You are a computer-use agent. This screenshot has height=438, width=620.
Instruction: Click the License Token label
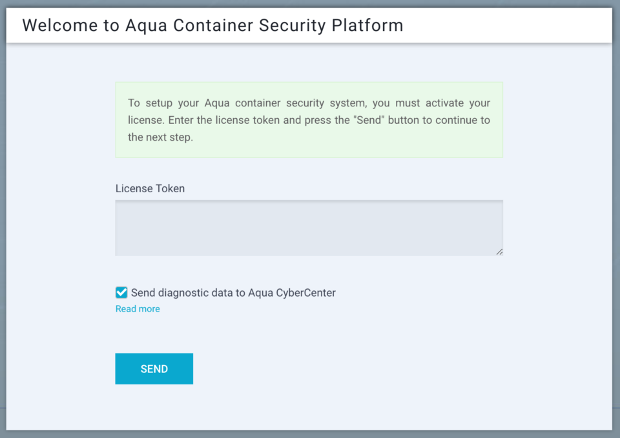(150, 188)
